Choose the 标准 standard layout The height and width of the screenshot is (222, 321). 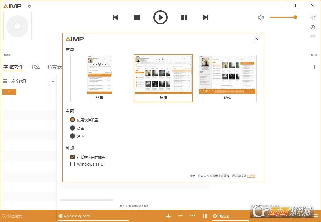pos(163,78)
